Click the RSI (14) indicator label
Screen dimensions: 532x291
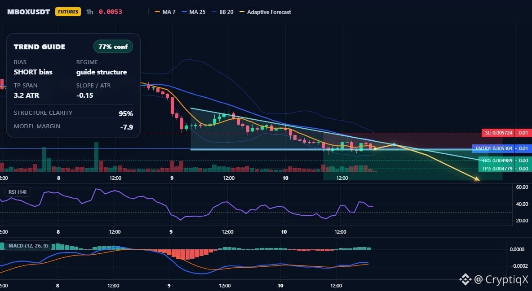click(x=18, y=192)
